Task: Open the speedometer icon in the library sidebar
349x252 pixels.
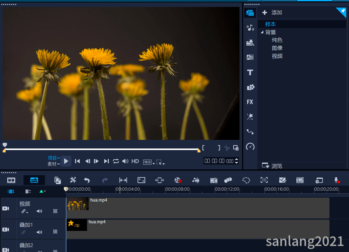Action: [250, 147]
